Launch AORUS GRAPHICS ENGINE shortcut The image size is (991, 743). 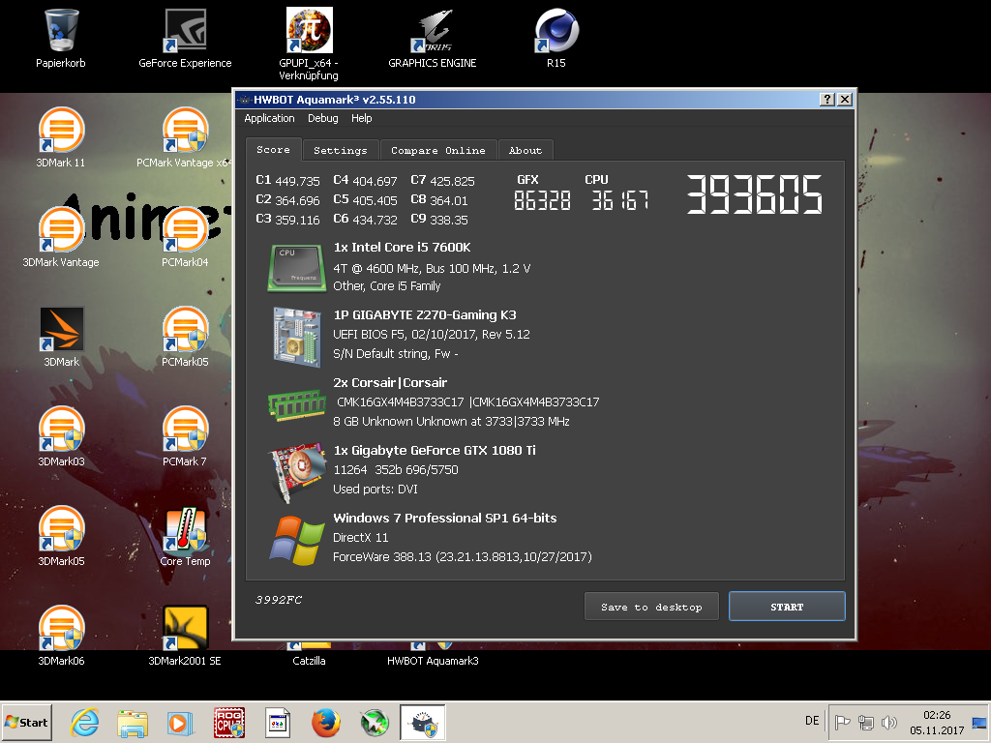click(433, 38)
